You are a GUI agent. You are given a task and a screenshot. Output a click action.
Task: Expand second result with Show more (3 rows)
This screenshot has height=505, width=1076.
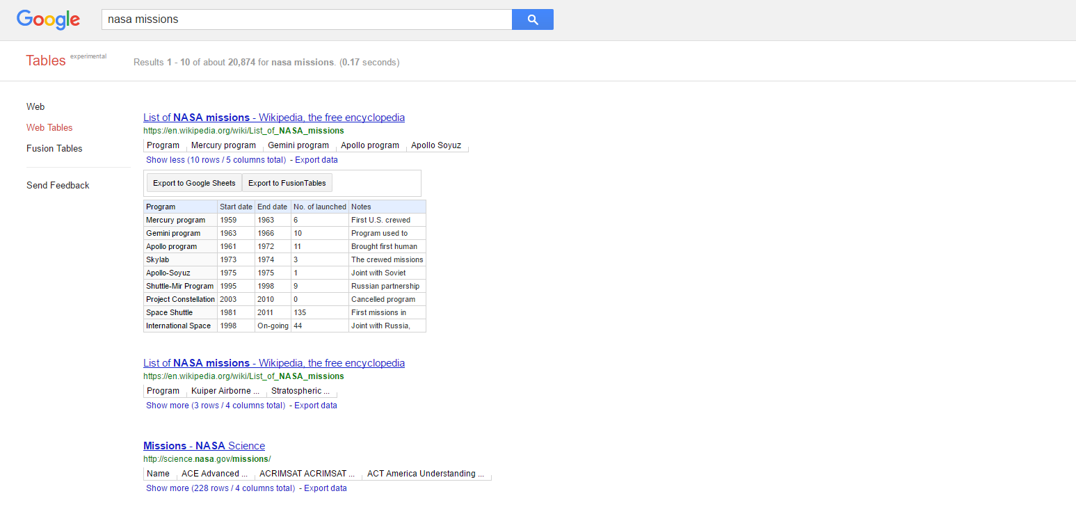coord(215,406)
